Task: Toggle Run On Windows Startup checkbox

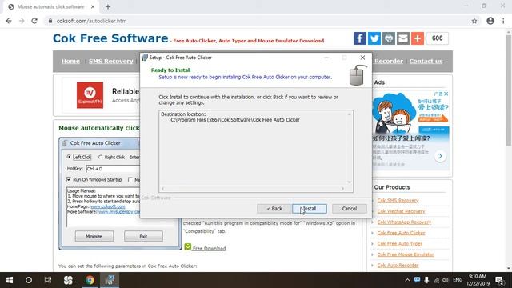Action: click(x=69, y=179)
